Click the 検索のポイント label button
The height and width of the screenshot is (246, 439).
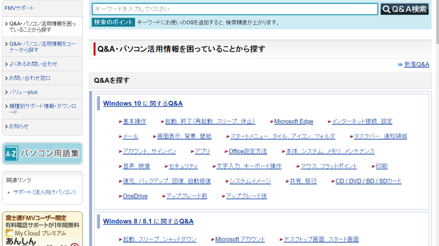click(114, 22)
